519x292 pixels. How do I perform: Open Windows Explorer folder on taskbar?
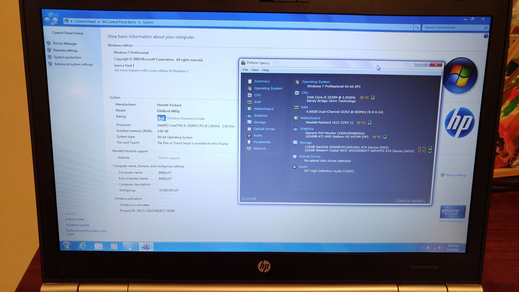[x=98, y=246]
